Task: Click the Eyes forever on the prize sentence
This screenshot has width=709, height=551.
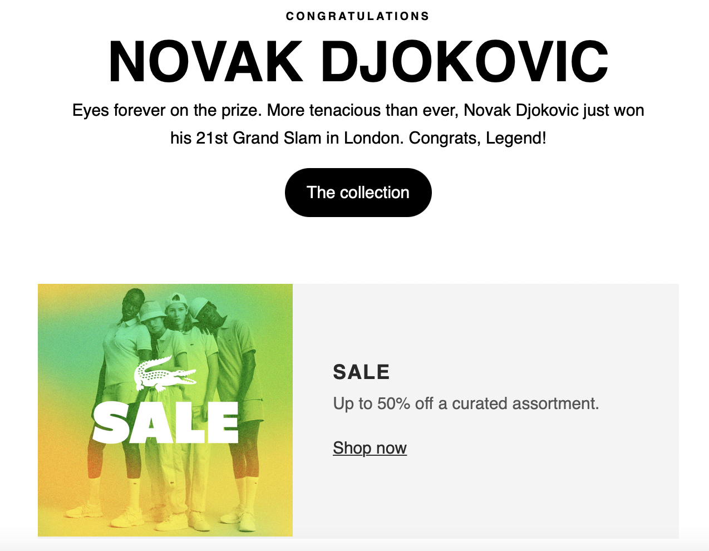Action: [166, 110]
